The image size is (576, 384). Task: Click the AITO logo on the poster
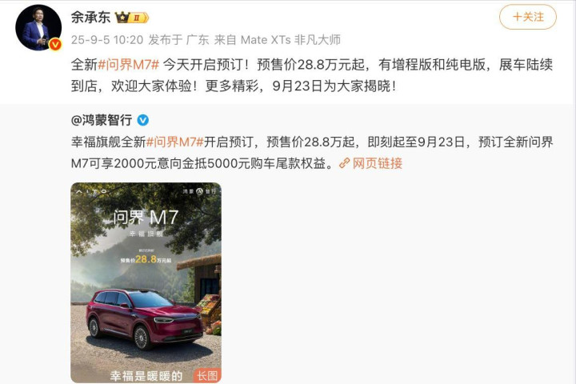click(91, 191)
